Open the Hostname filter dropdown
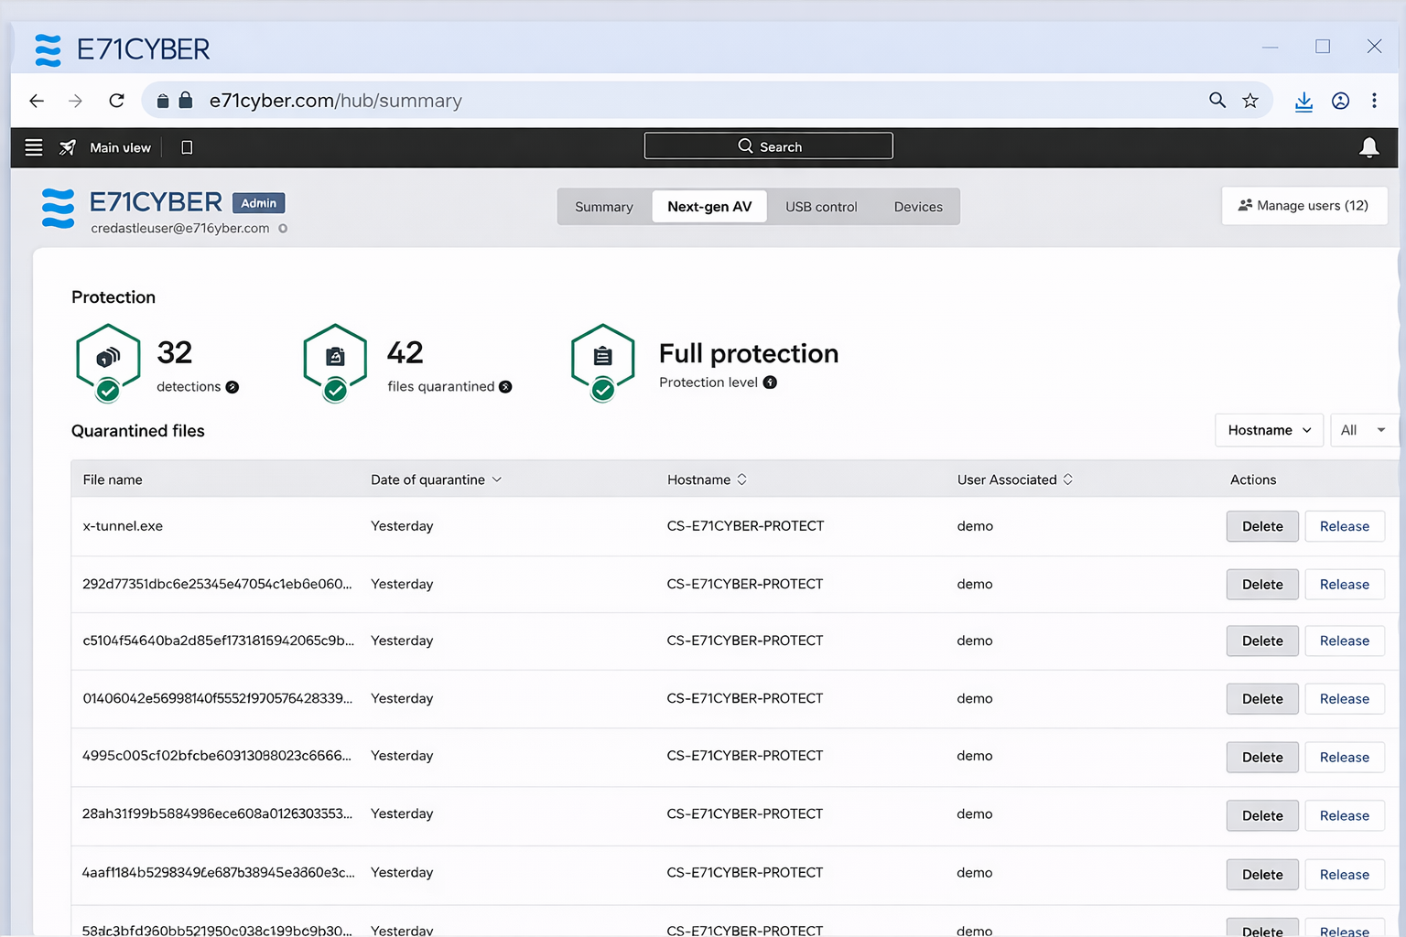The height and width of the screenshot is (937, 1406). point(1269,430)
